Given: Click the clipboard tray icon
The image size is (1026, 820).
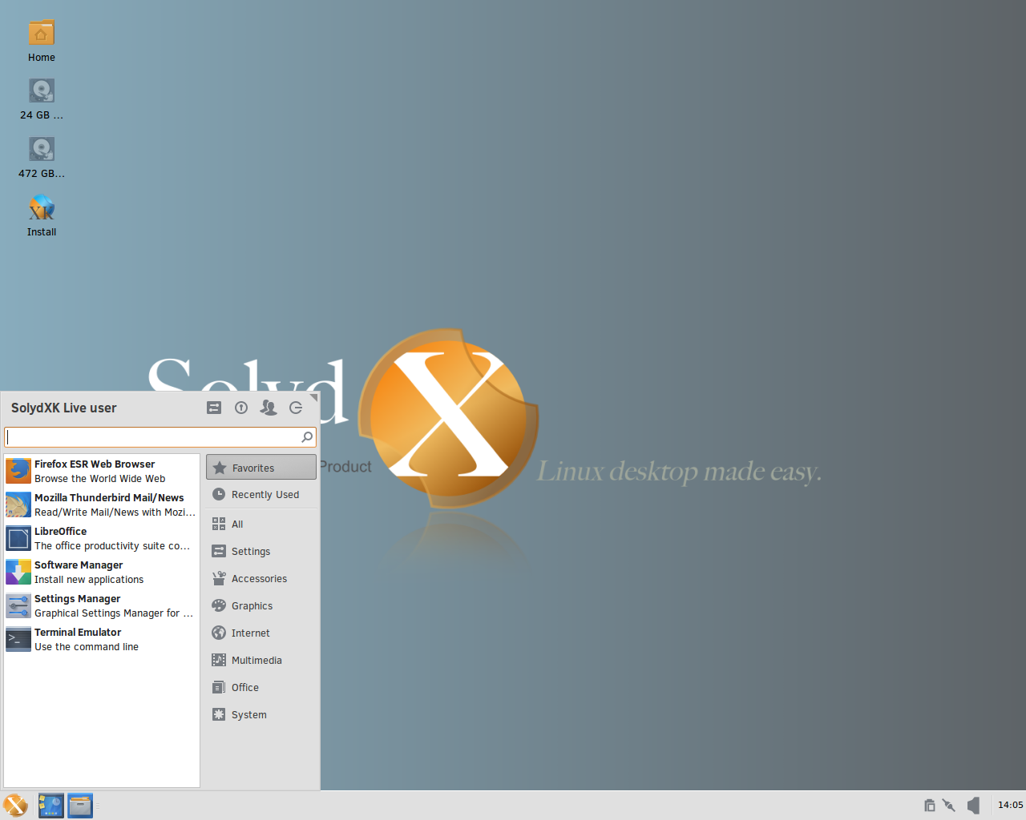Looking at the screenshot, I should (929, 806).
